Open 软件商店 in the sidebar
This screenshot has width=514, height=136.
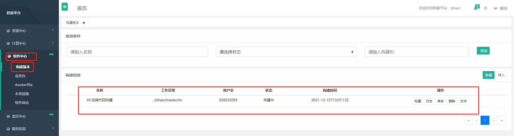[x=22, y=103]
